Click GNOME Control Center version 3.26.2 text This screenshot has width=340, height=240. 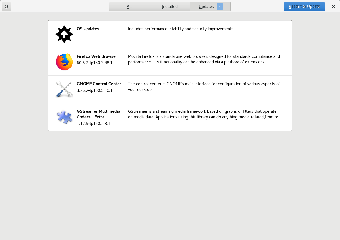[95, 90]
